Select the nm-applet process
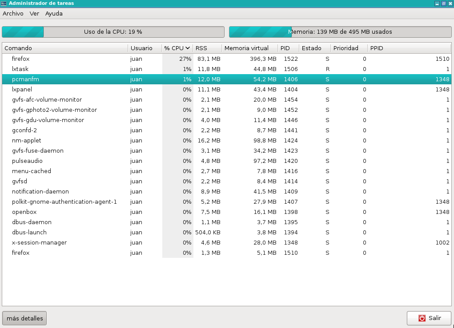454x328 pixels. 226,140
